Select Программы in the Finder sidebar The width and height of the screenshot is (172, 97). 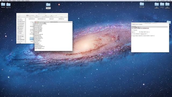21,23
